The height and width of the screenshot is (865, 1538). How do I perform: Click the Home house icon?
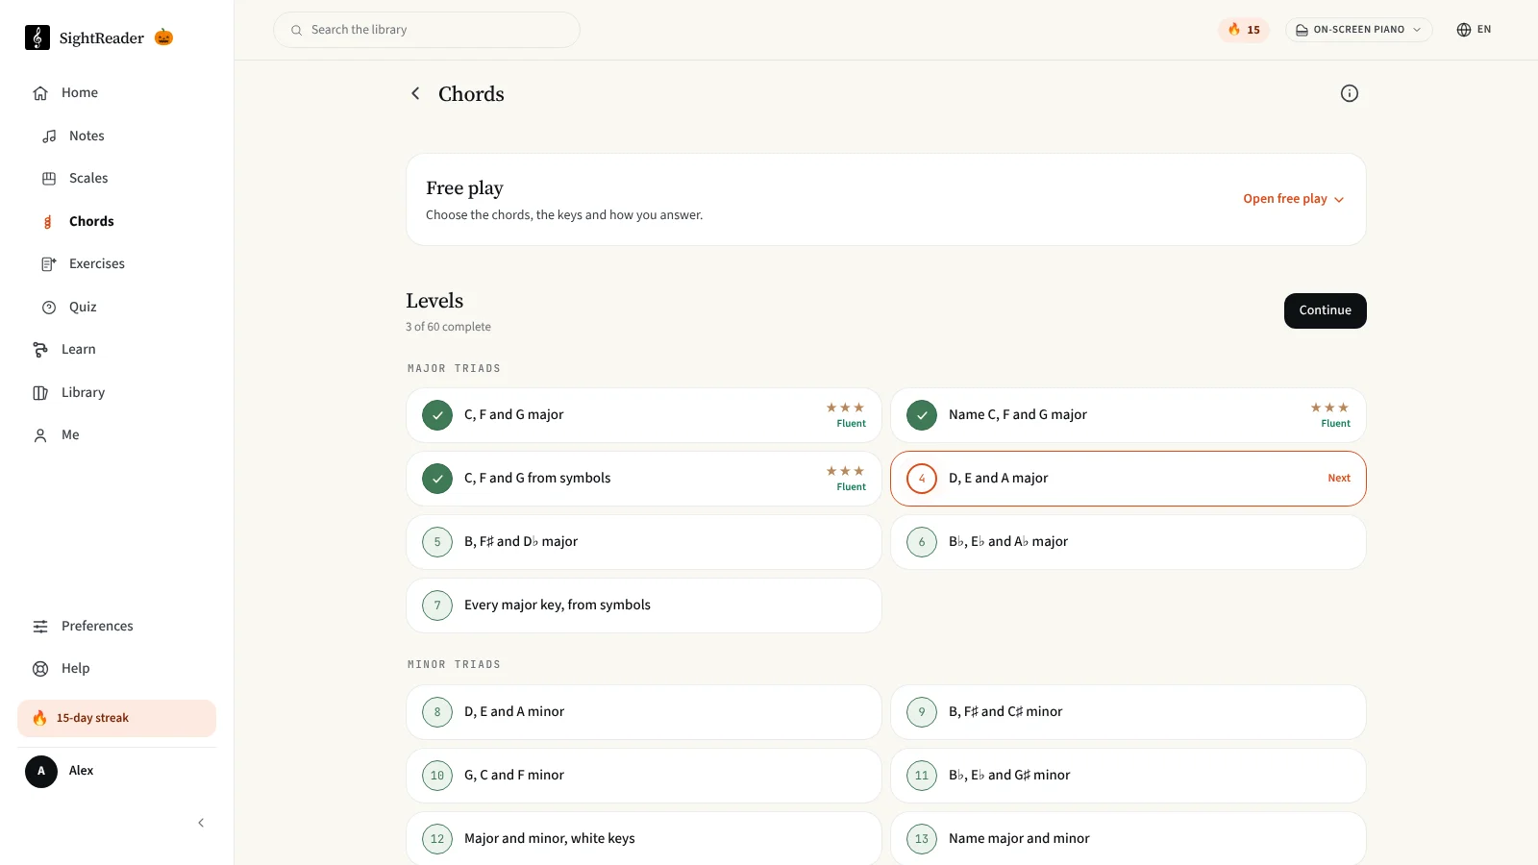tap(40, 93)
